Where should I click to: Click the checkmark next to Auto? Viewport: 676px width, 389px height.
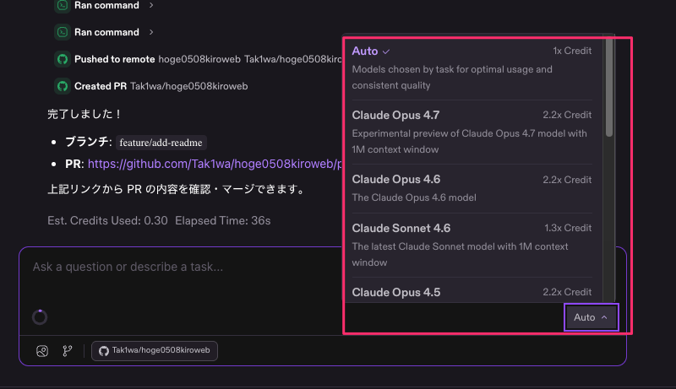[x=386, y=51]
